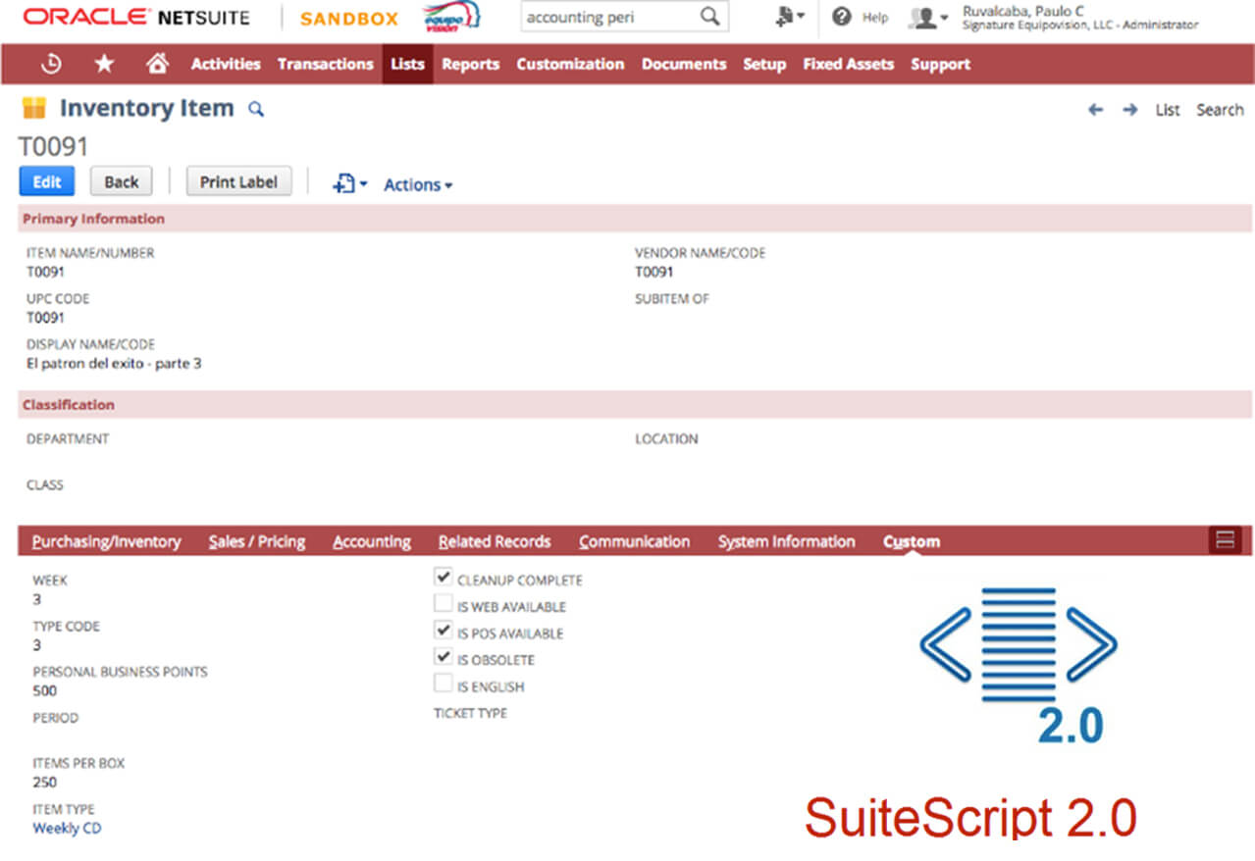Toggle the Is POS Available checkbox
The width and height of the screenshot is (1255, 861).
(x=444, y=631)
